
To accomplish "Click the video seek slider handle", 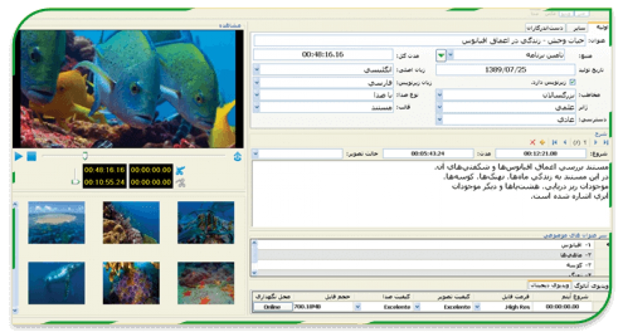I will (x=85, y=156).
